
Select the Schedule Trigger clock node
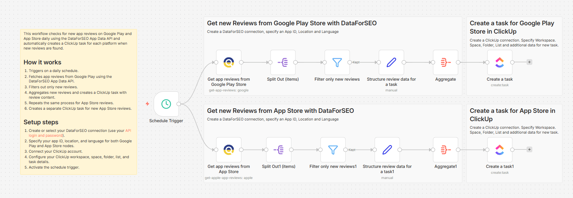click(x=166, y=104)
